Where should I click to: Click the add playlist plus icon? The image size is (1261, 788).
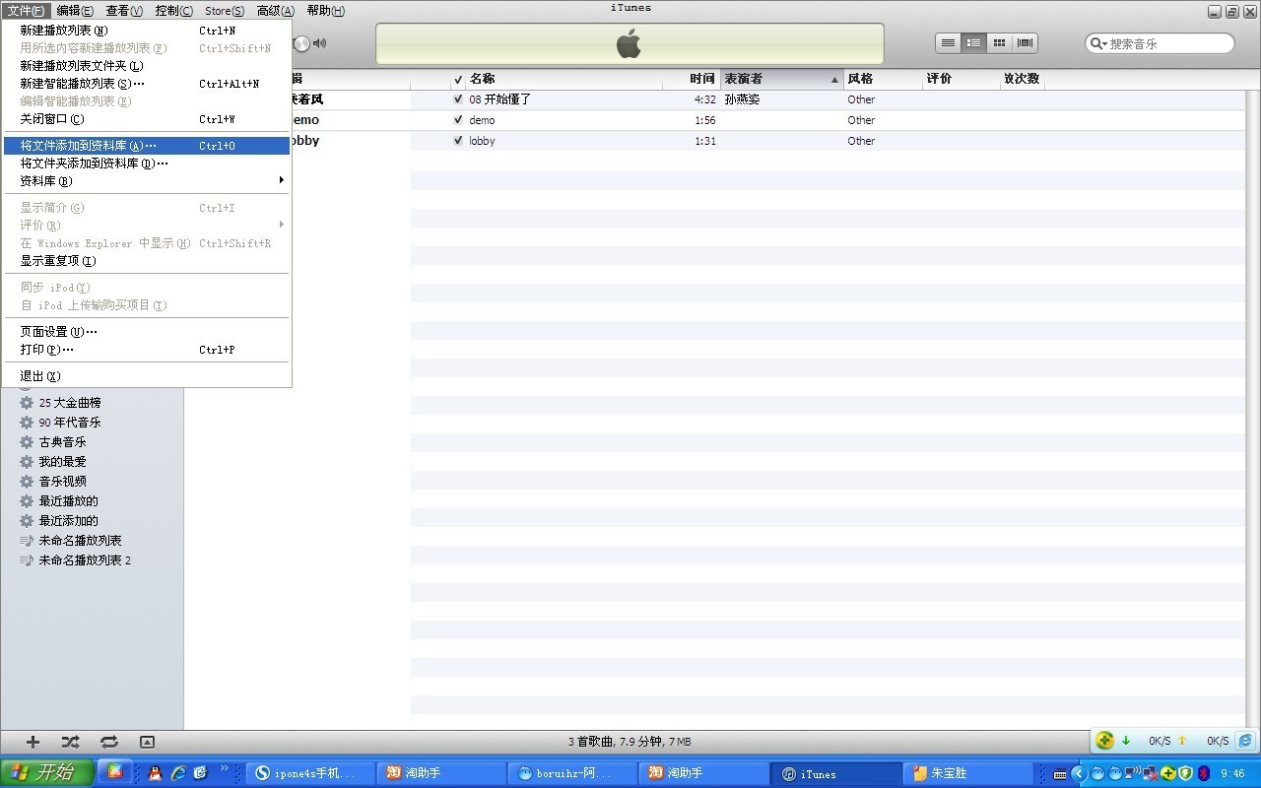[33, 742]
